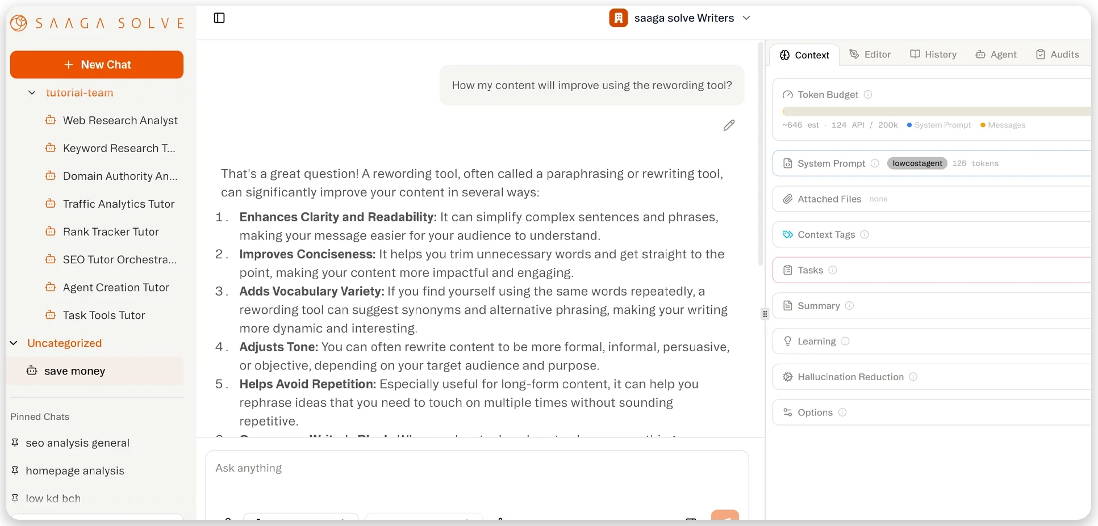This screenshot has width=1098, height=526.
Task: Click the Saaga Solve logo icon
Action: click(x=19, y=23)
